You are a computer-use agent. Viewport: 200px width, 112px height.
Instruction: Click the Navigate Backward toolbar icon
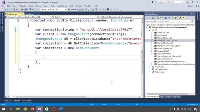tap(5, 10)
